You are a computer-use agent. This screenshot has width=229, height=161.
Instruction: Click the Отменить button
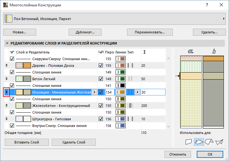tap(178, 154)
